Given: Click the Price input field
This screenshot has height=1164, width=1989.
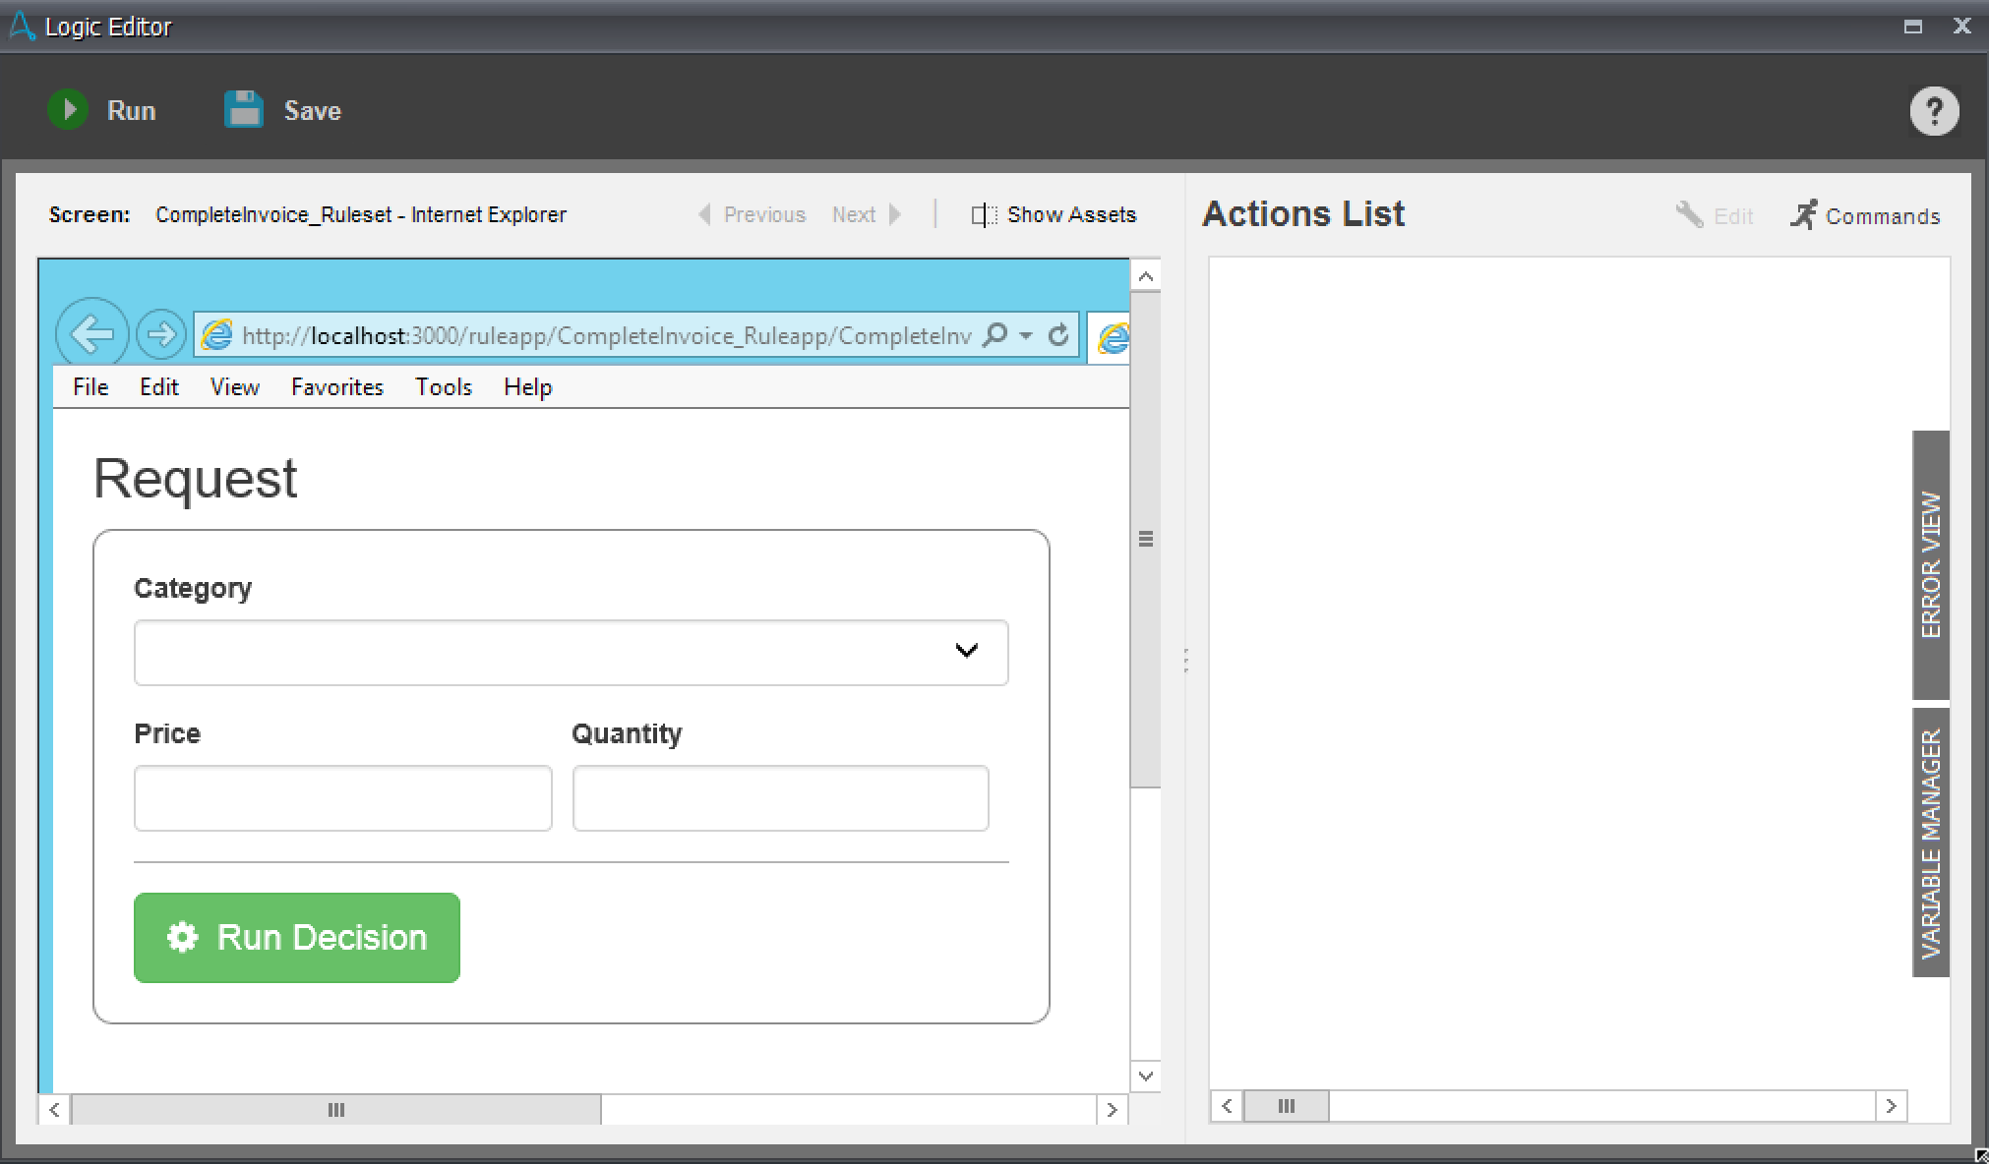Looking at the screenshot, I should pos(342,798).
